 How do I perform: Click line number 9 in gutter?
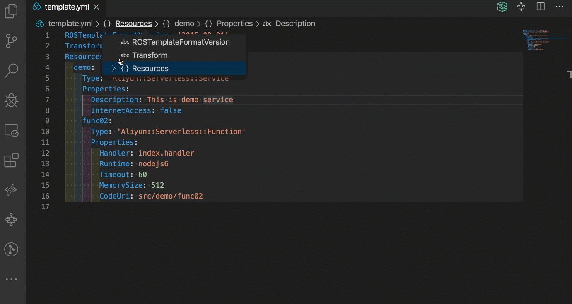pyautogui.click(x=48, y=121)
